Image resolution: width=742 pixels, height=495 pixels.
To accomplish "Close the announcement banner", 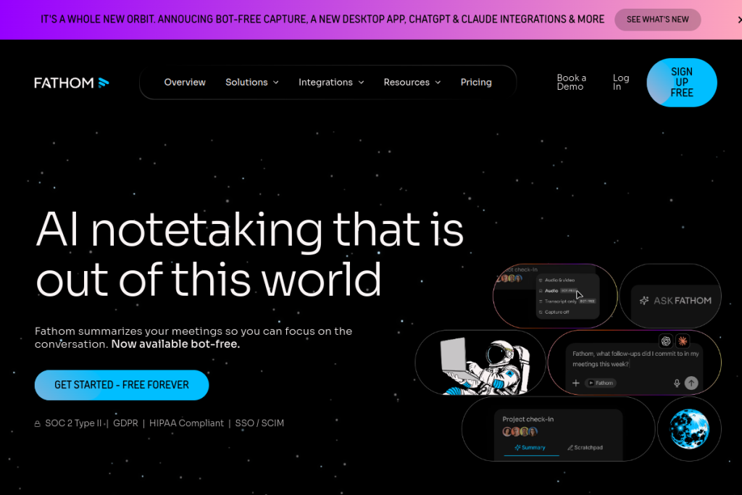I will point(739,20).
